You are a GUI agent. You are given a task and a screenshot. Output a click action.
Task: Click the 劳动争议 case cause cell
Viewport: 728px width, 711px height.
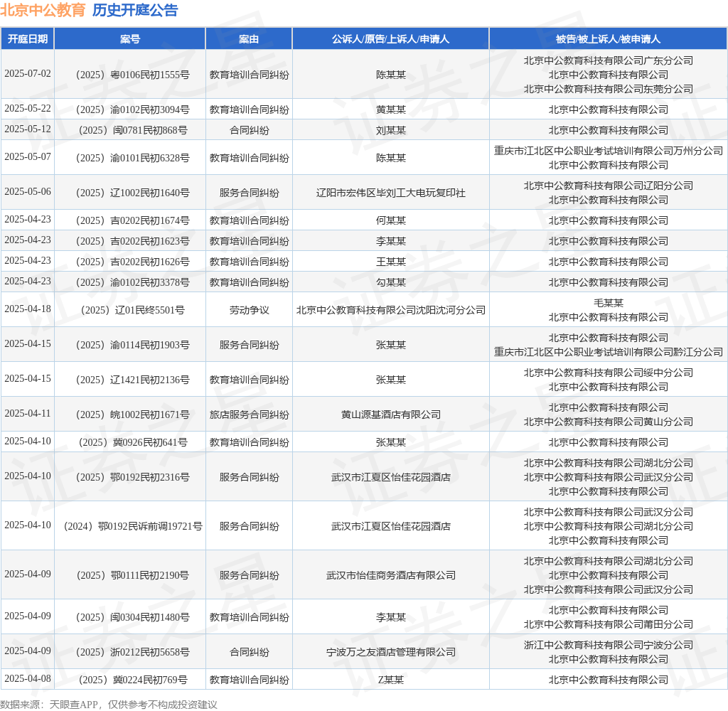(250, 310)
